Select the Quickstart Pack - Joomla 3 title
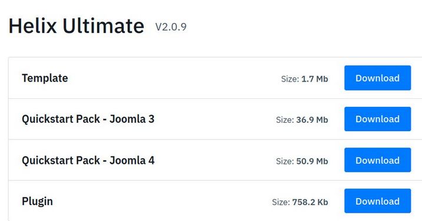Screen dimensions: 422x221 [x=88, y=119]
